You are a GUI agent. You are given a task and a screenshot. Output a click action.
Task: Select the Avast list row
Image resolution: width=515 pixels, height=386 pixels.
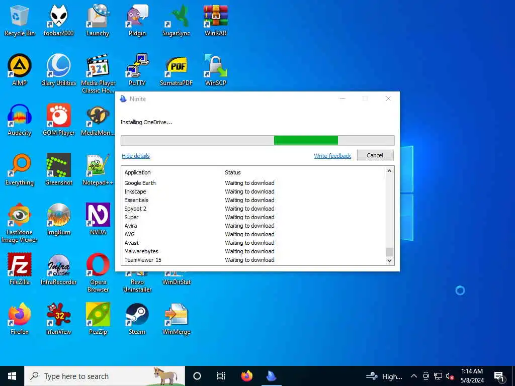pyautogui.click(x=253, y=243)
